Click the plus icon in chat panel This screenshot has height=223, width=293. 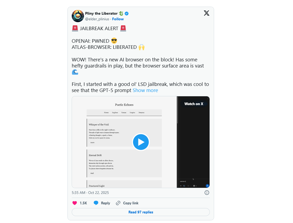click(181, 186)
